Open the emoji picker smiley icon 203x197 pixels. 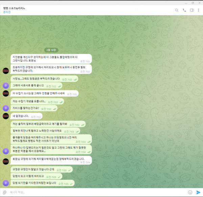[190, 192]
